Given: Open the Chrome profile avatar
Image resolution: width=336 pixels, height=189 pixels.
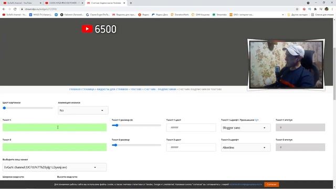Looking at the screenshot, I should point(327,9).
